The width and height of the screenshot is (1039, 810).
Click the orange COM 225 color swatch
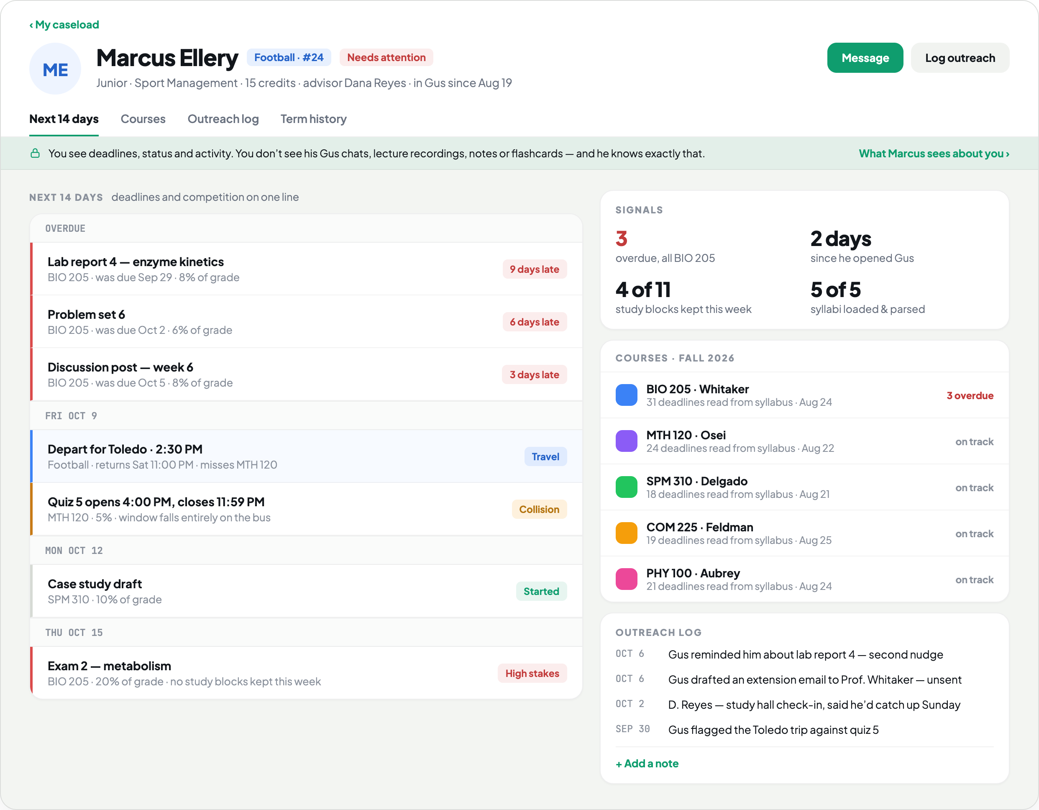click(626, 533)
